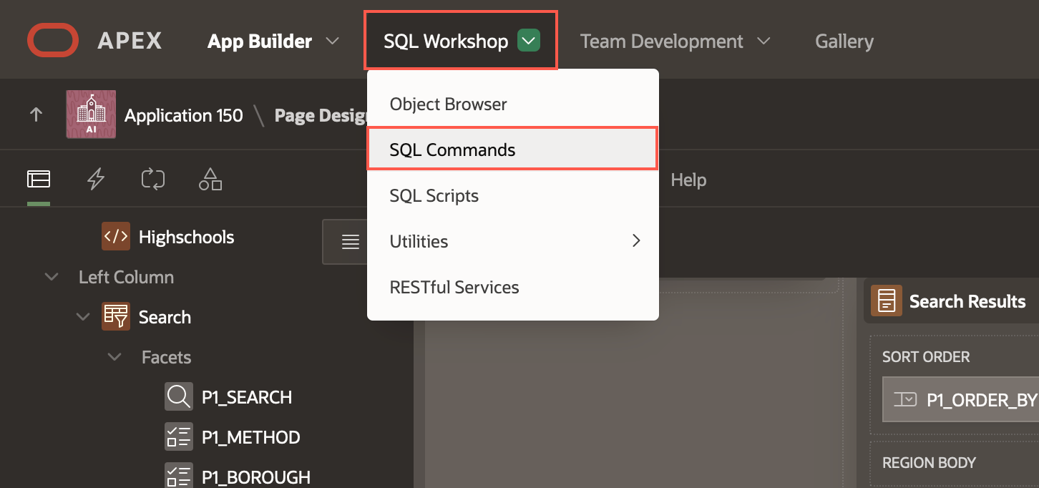Toggle the SQL Workshop green dropdown arrow
Viewport: 1039px width, 488px height.
[529, 42]
